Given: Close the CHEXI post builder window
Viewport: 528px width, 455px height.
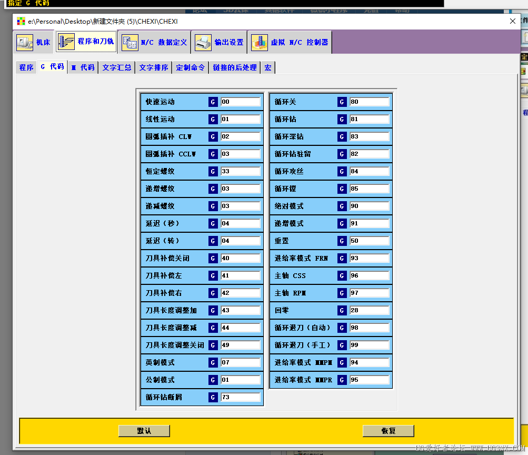Looking at the screenshot, I should [x=513, y=21].
